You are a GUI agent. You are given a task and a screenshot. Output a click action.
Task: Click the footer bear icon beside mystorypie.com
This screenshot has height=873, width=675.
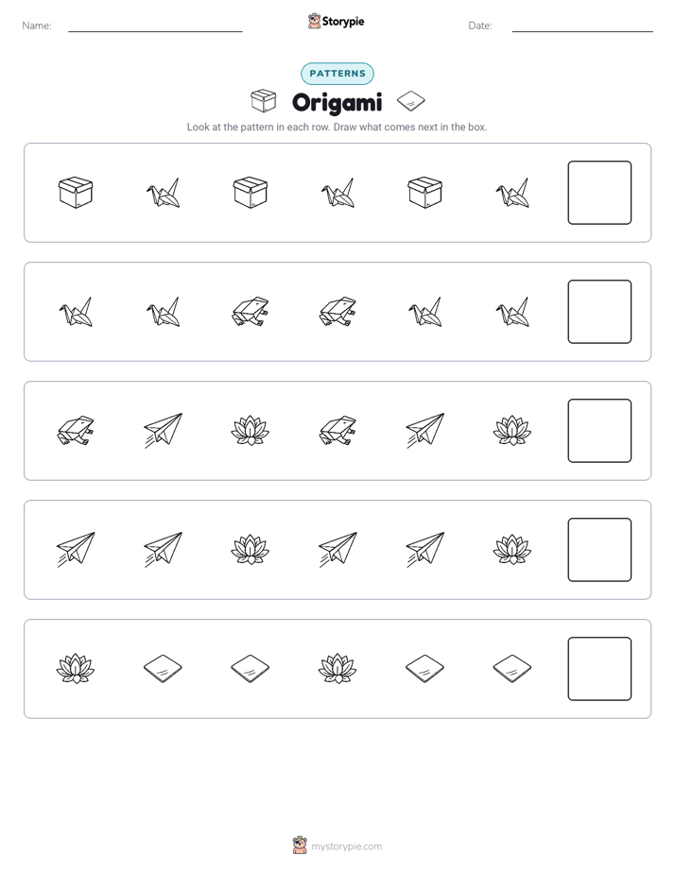(300, 846)
